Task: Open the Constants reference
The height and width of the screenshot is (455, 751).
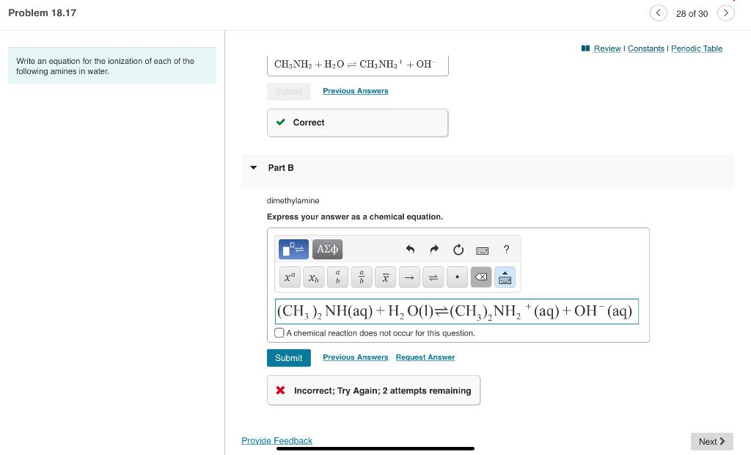Action: pyautogui.click(x=645, y=48)
